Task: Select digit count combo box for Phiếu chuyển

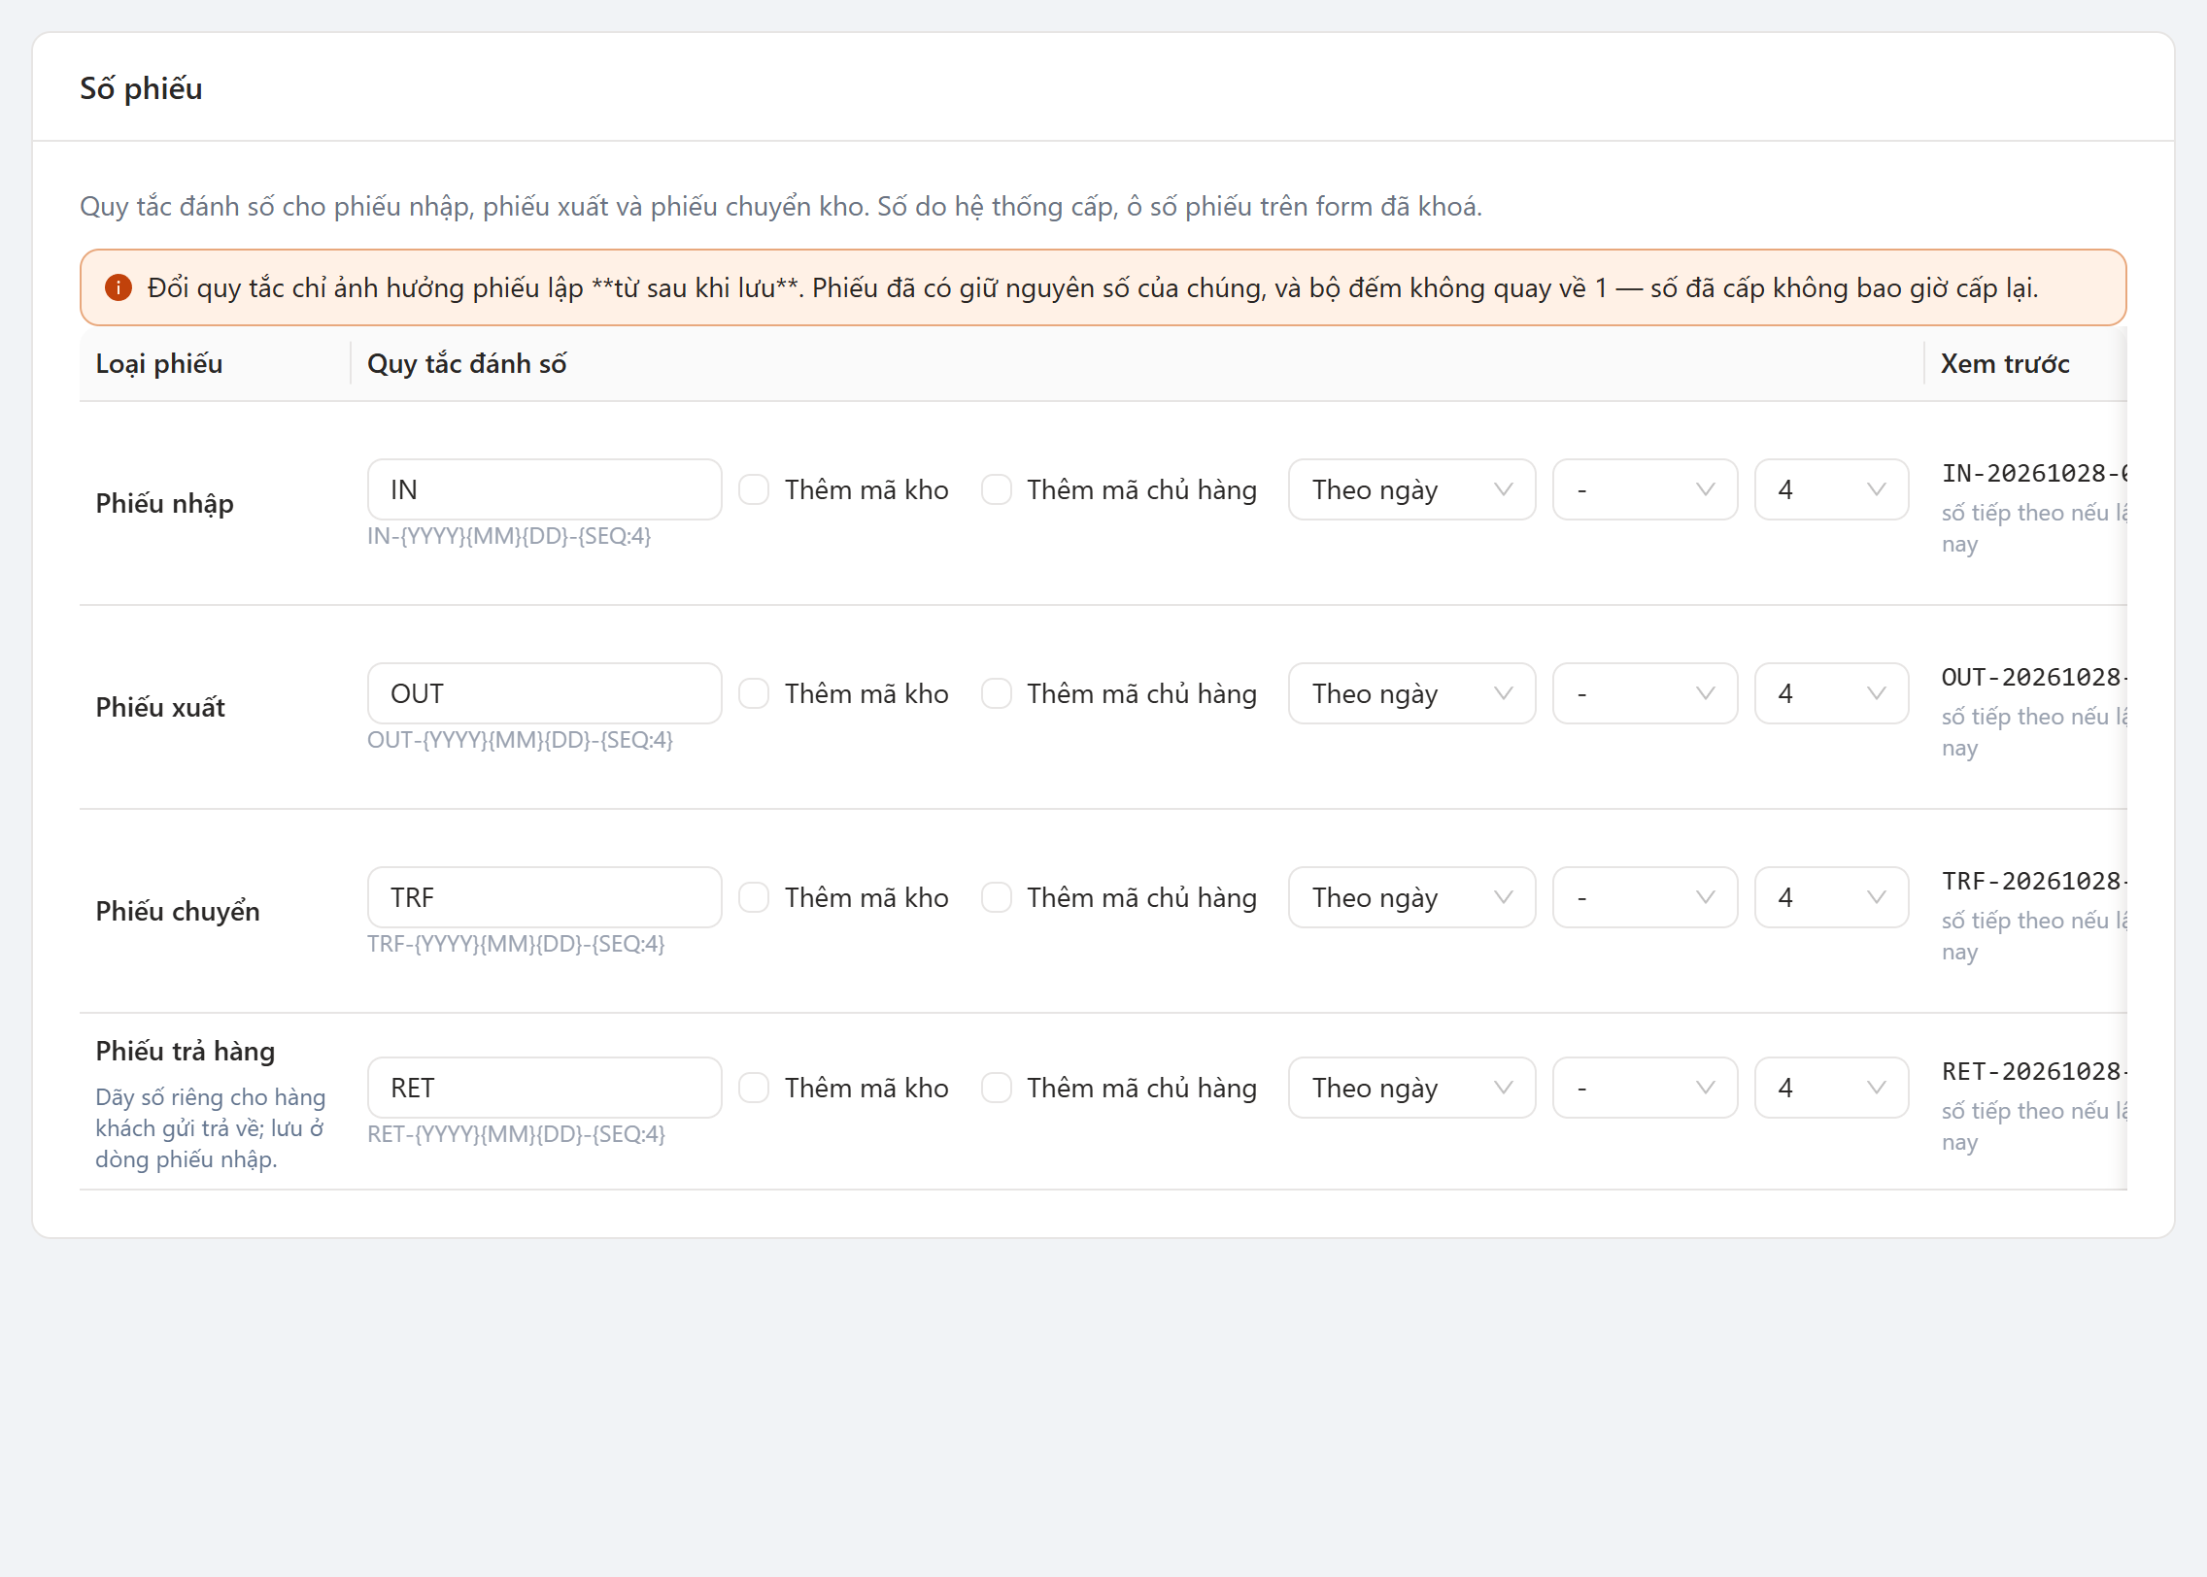Action: coord(1831,897)
